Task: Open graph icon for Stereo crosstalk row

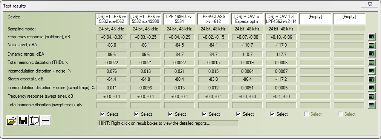Action: pyautogui.click(x=371, y=79)
